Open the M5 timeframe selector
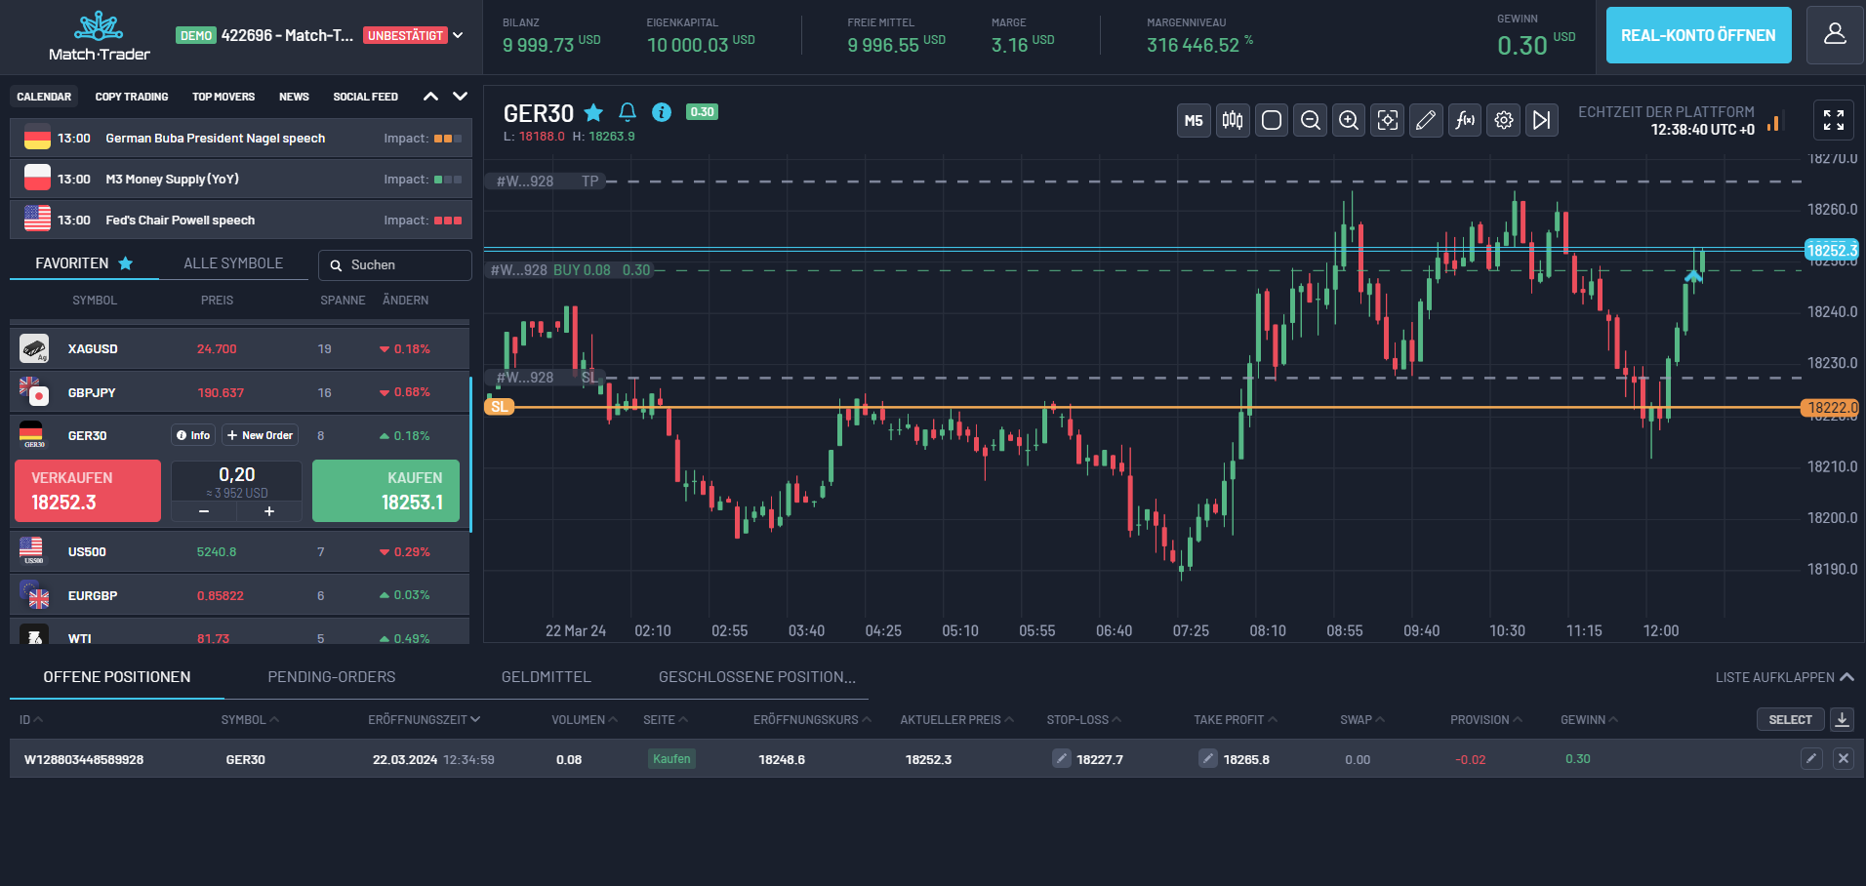 point(1194,120)
